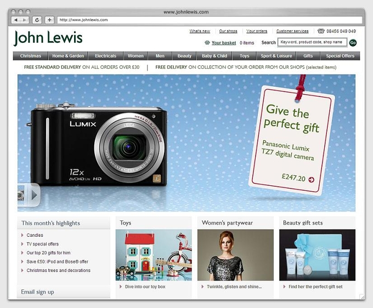373x308 pixels.
Task: Open the Gifts menu tab
Action: tap(308, 56)
